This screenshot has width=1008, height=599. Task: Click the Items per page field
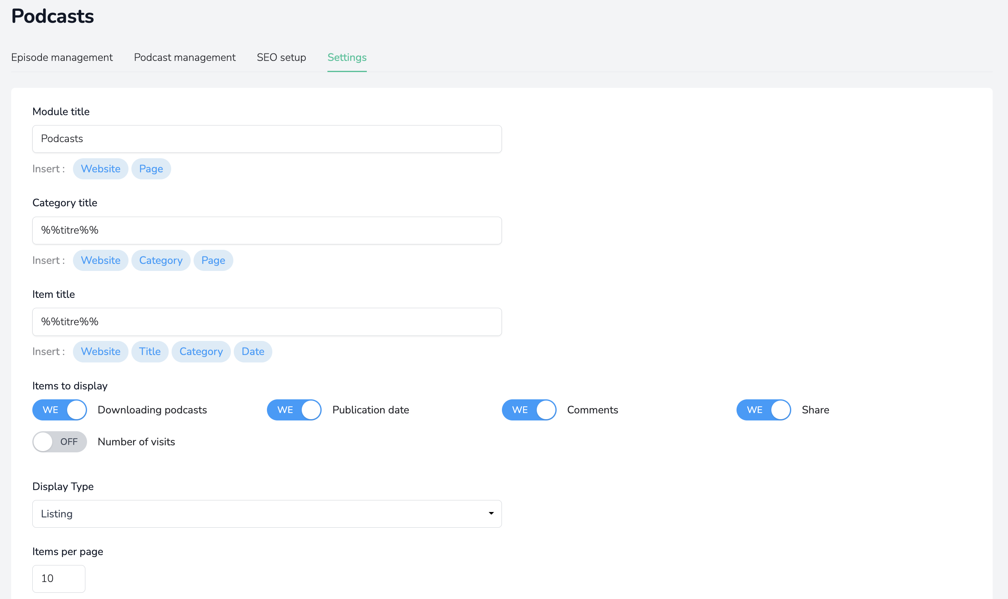click(59, 579)
